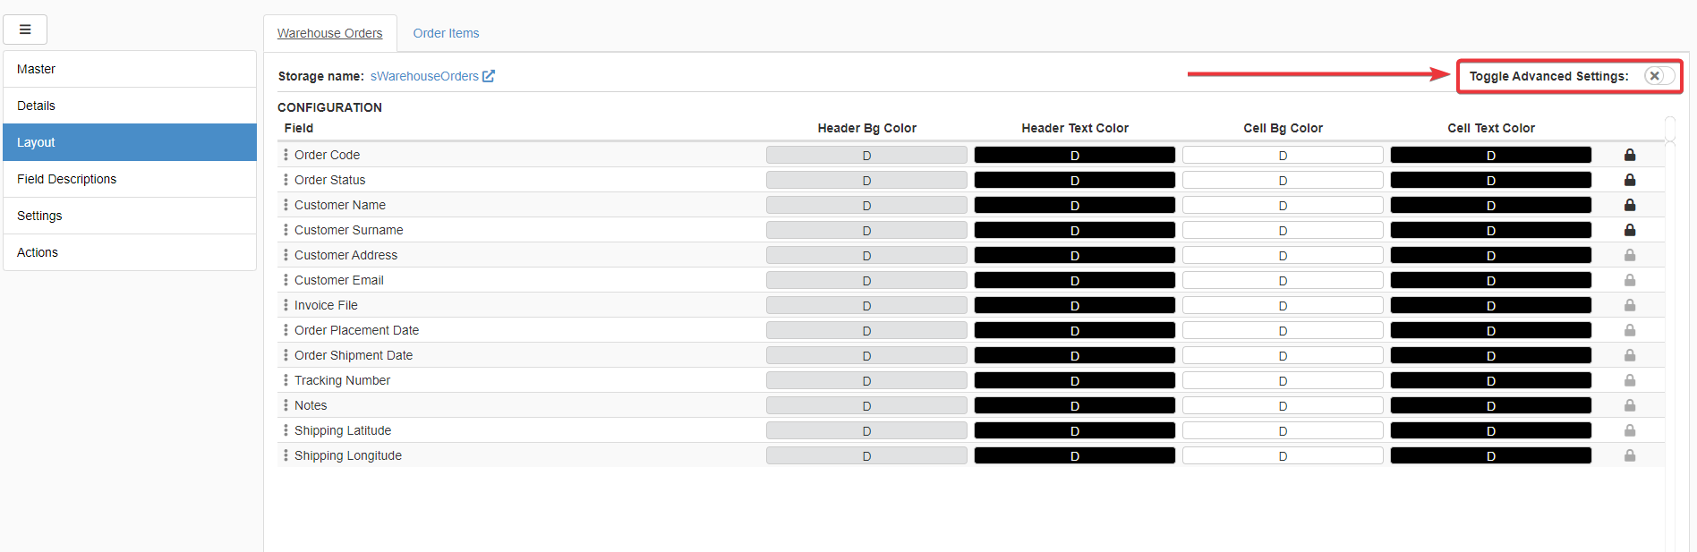Click the lock icon for Customer Surname
This screenshot has width=1697, height=552.
coord(1630,230)
